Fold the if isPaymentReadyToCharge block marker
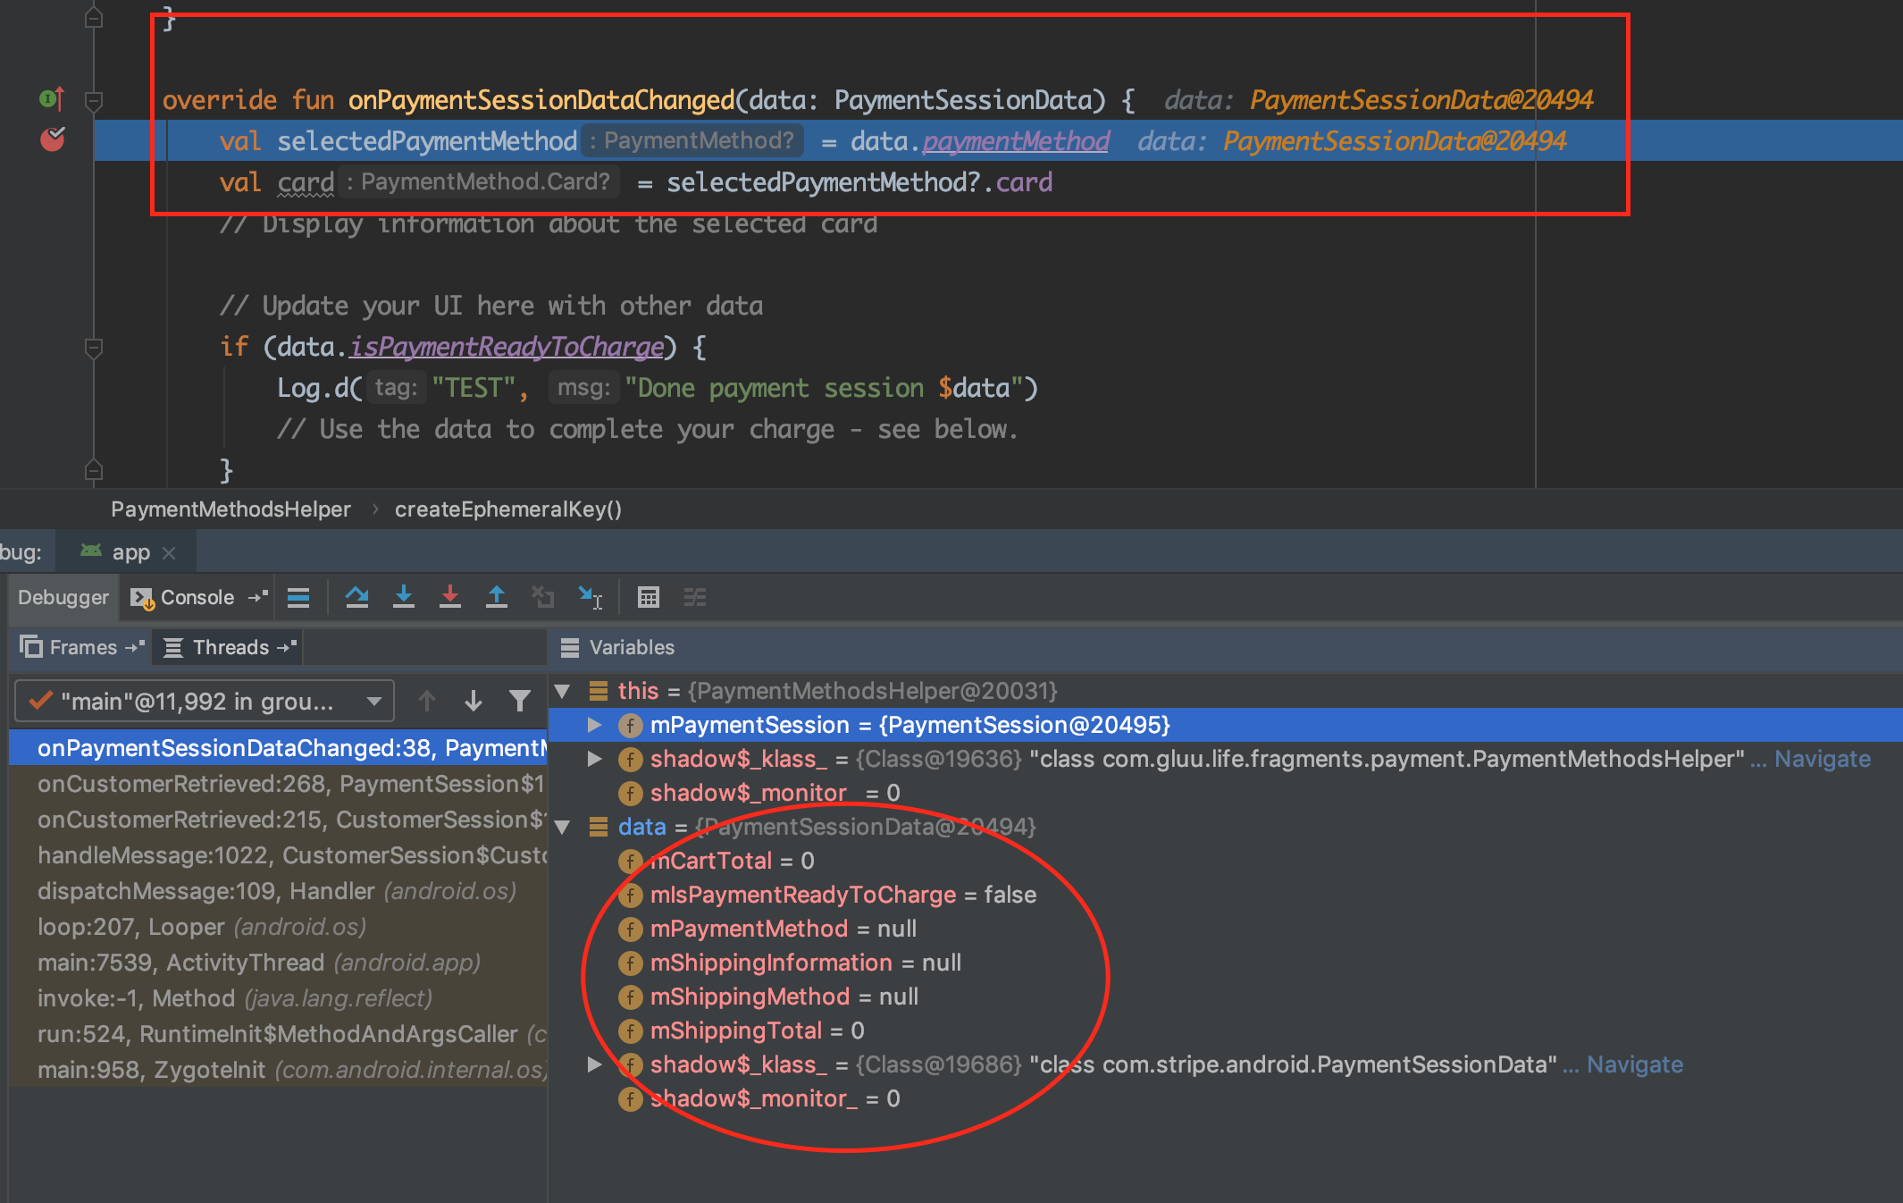Viewport: 1903px width, 1203px height. point(94,347)
